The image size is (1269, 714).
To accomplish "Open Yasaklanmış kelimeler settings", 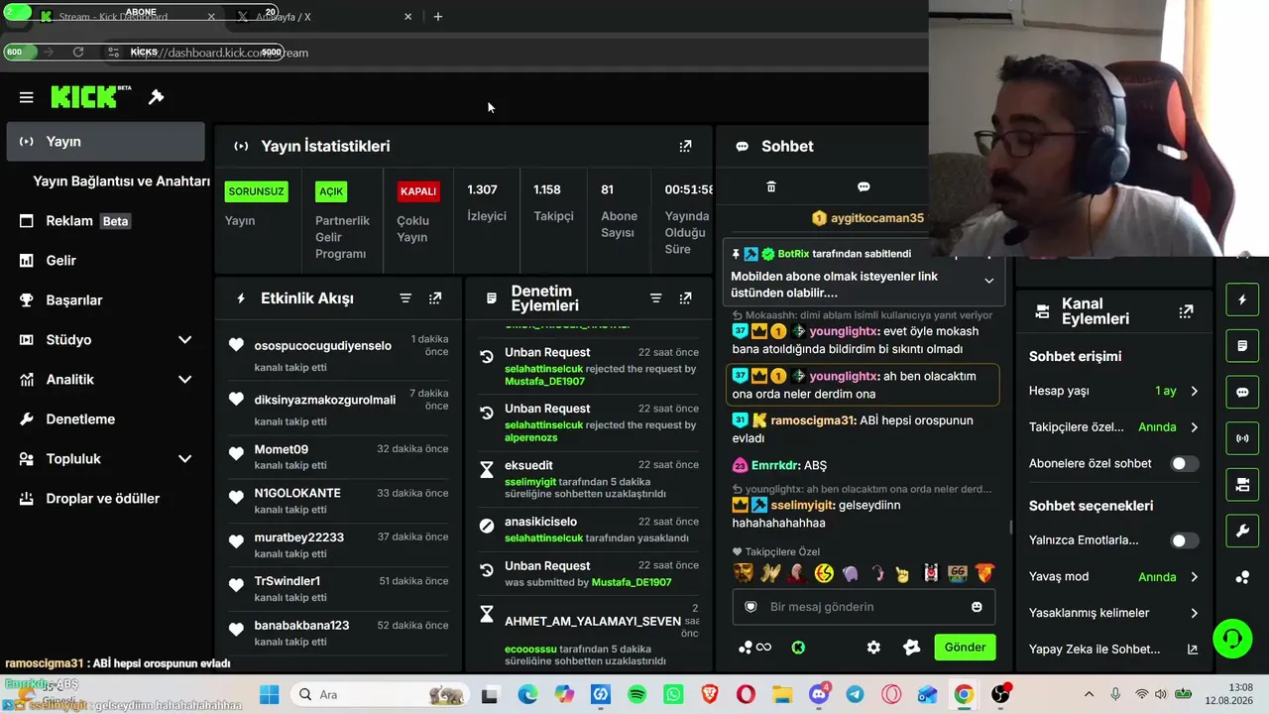I will pos(1114,613).
